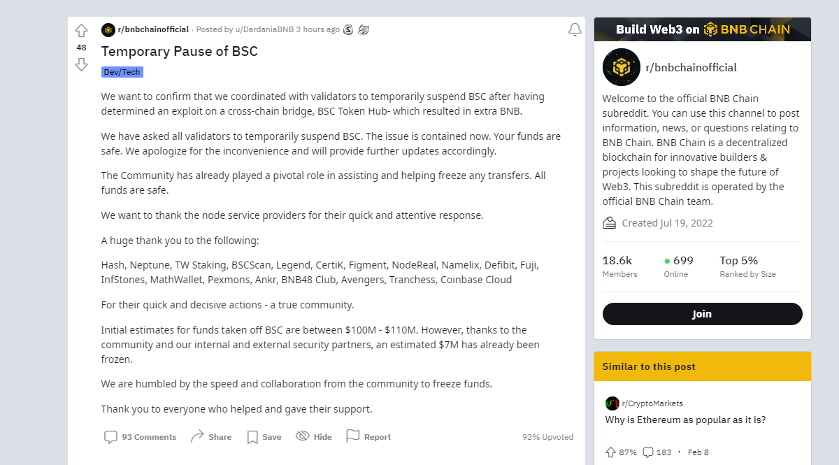839x465 pixels.
Task: Open the r/bnbchainofficial link in the post header
Action: click(153, 29)
